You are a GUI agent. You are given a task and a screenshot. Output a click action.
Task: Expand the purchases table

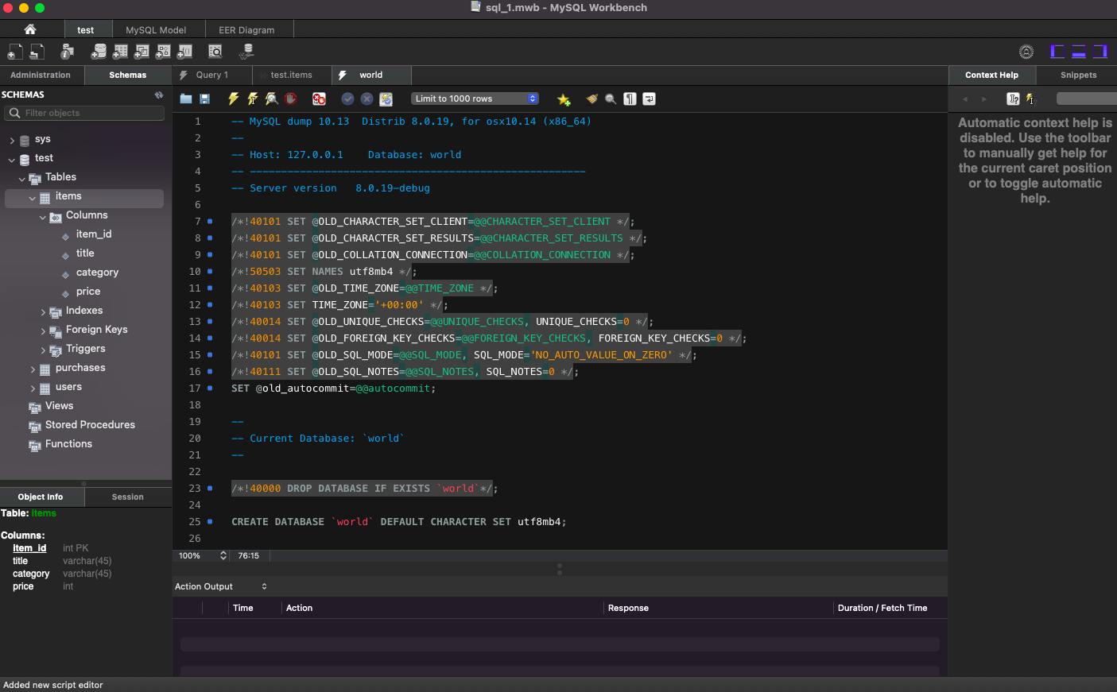(x=33, y=369)
